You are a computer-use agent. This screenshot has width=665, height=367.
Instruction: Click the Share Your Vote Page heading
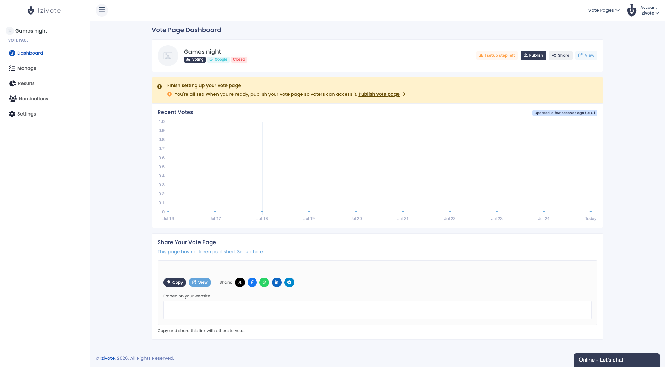(x=187, y=242)
